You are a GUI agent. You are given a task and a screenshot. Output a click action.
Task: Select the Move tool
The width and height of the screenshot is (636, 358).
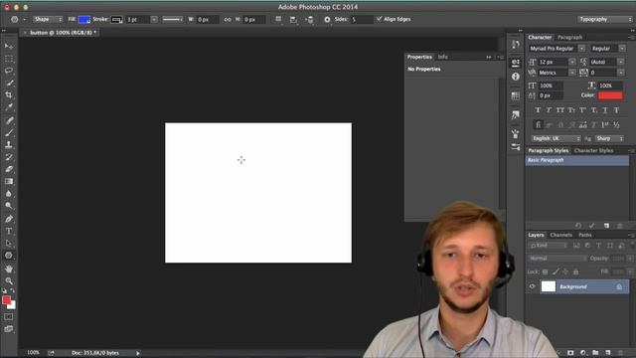coord(9,46)
